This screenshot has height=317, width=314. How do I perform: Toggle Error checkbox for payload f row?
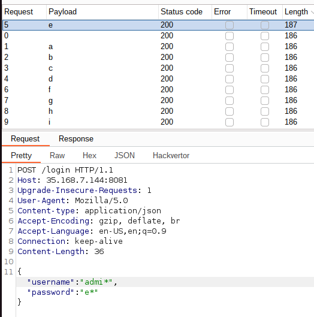click(230, 90)
